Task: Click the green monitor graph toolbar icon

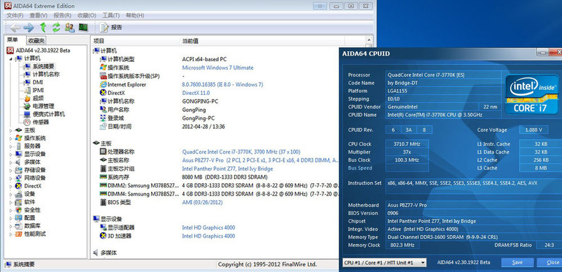Action: pos(84,27)
